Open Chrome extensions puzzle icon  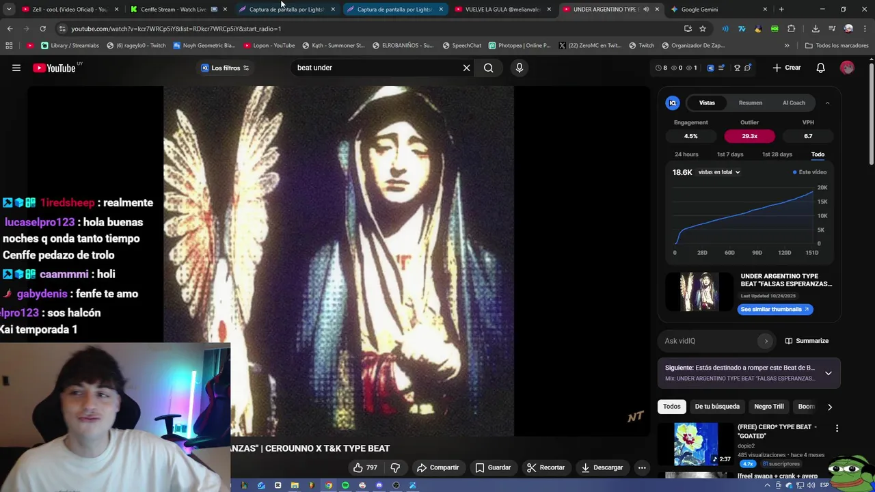click(792, 29)
